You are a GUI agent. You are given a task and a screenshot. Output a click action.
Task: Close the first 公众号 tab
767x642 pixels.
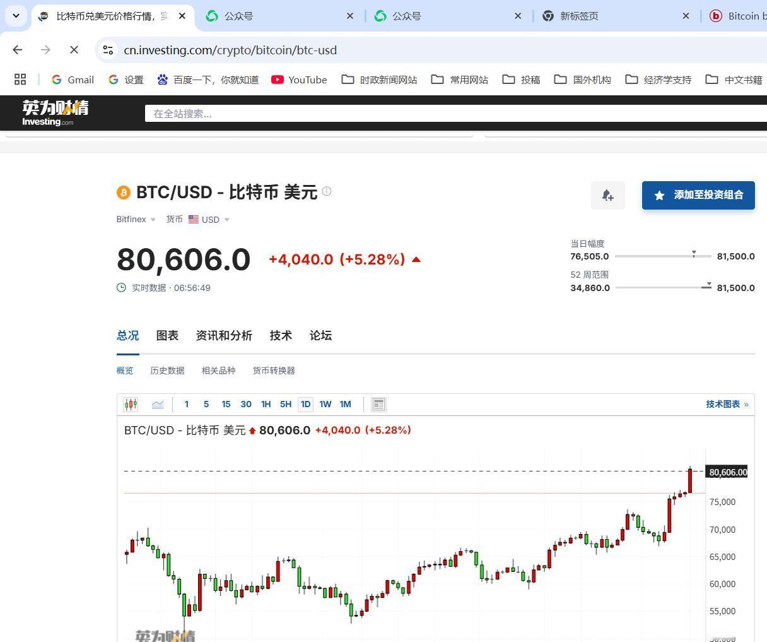(350, 16)
